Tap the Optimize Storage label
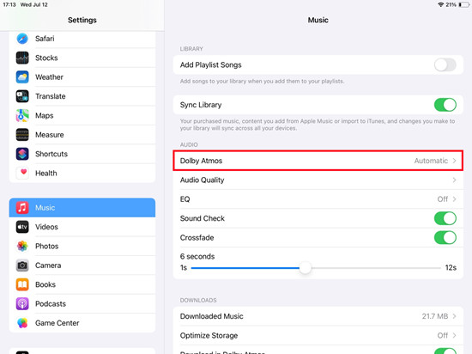Viewport: 472px width, 354px height. (209, 336)
